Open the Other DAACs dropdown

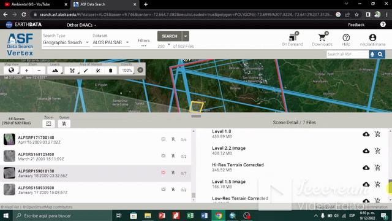click(x=81, y=25)
